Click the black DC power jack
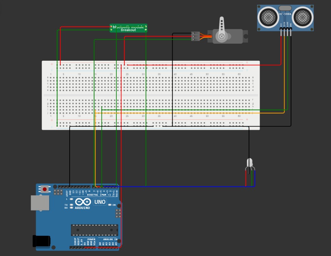Viewport: 331px width, 256px height. (41, 241)
